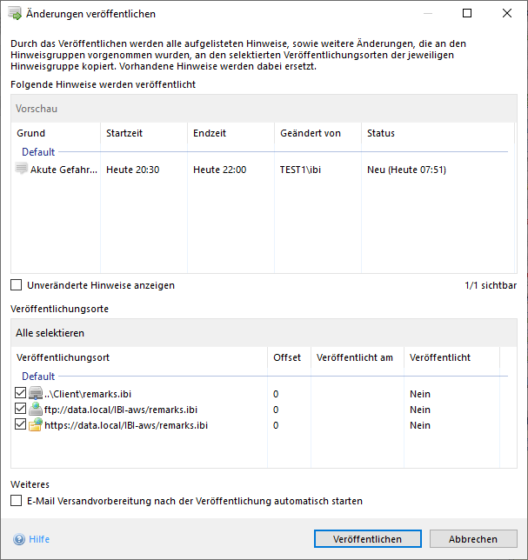
Task: Uncheck the ..\Client\remarks.ibi location
Action: coord(21,394)
